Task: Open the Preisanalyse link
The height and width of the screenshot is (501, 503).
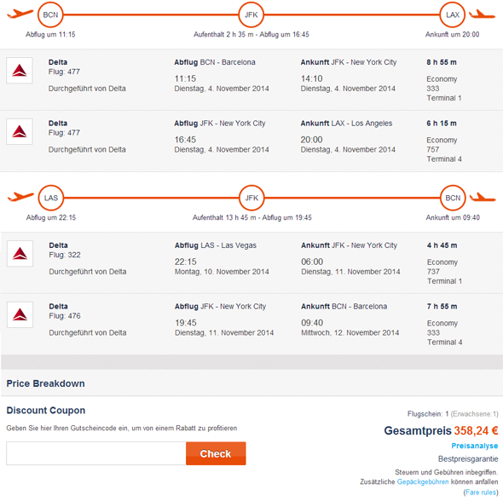Action: (475, 446)
